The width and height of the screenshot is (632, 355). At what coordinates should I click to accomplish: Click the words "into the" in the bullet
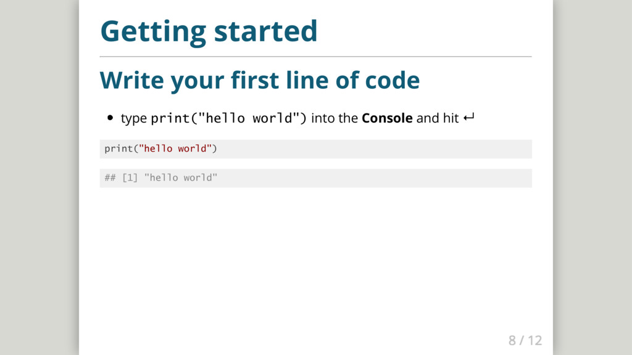pyautogui.click(x=335, y=118)
